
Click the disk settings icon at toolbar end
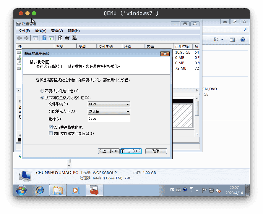pos(74,38)
